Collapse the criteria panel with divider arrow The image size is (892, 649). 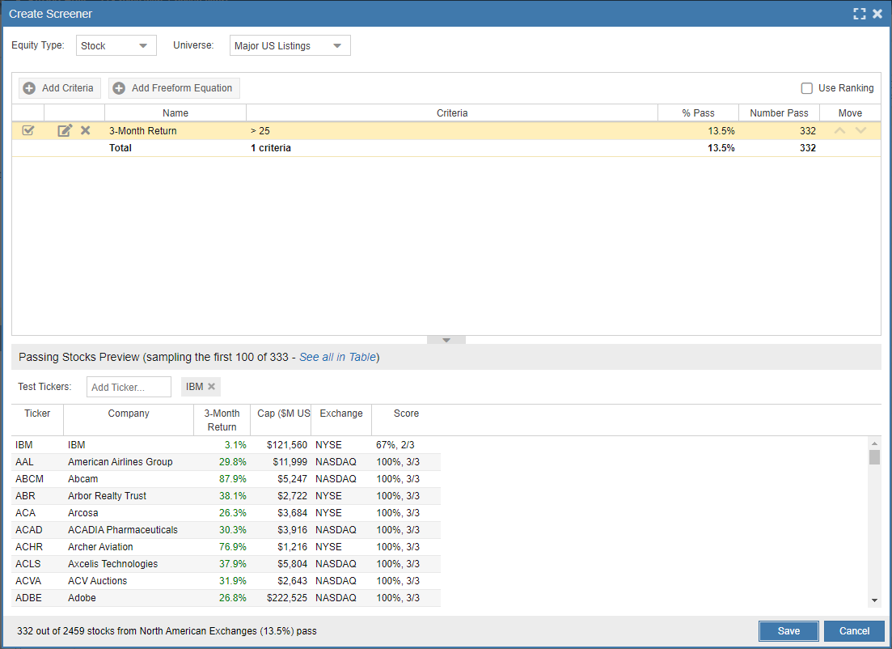point(446,340)
